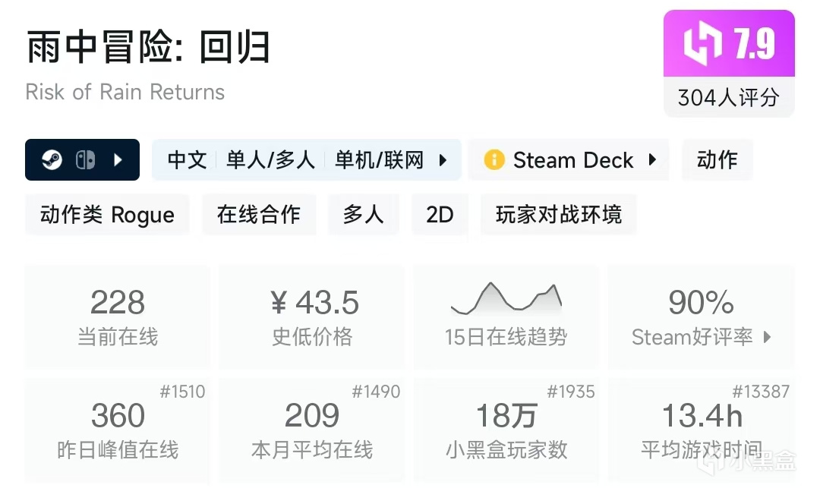Image resolution: width=820 pixels, height=488 pixels.
Task: Select the 动作 tag
Action: click(x=717, y=160)
